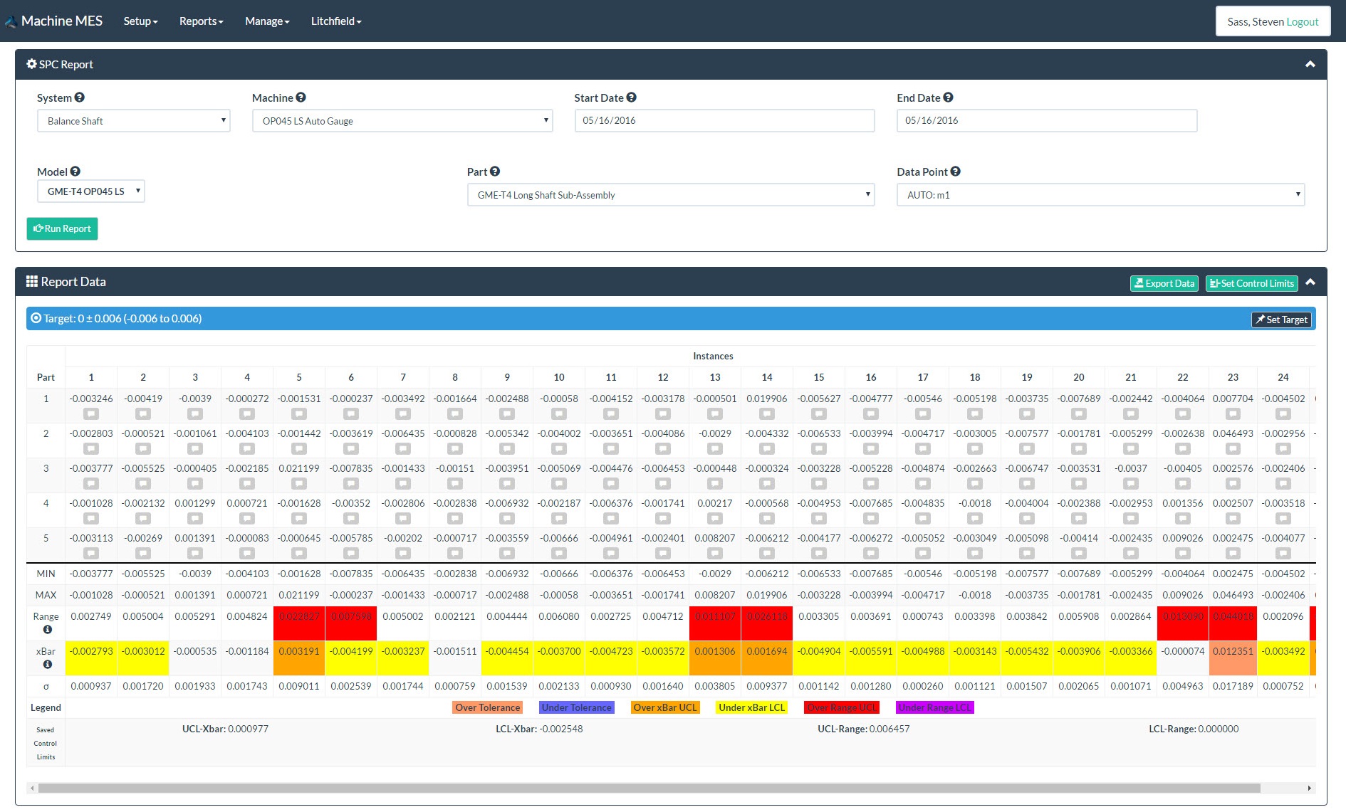Open the Machine dropdown
The height and width of the screenshot is (812, 1346).
pos(402,121)
